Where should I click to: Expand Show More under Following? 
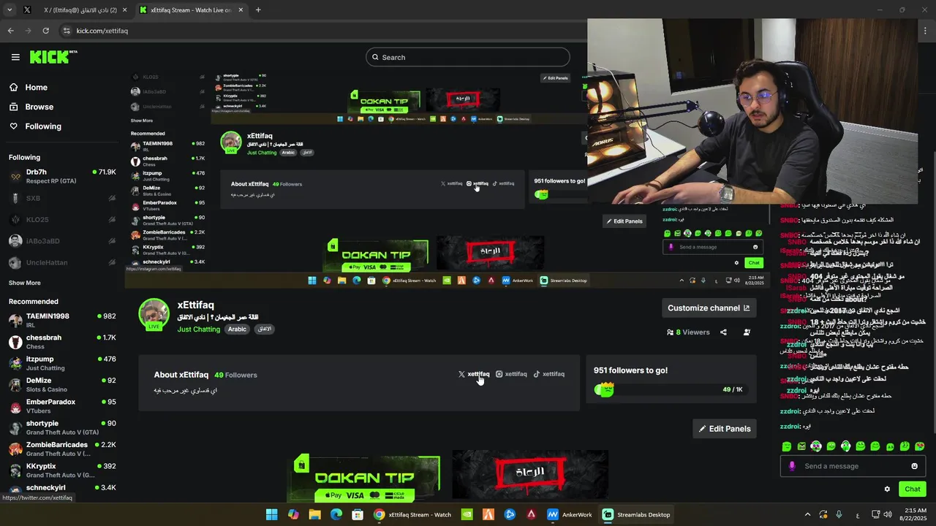click(25, 283)
